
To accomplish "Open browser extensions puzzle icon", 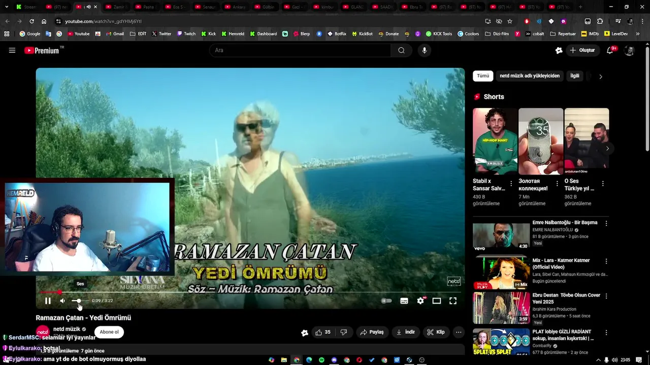I will (600, 21).
